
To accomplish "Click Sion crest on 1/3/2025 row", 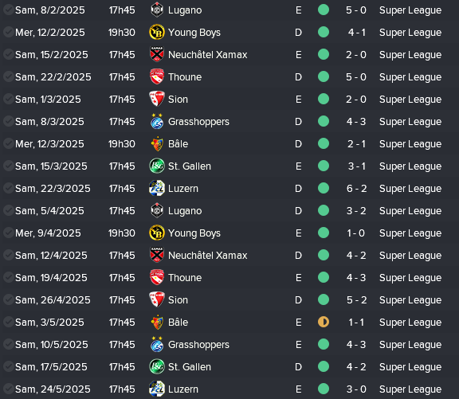I will (x=157, y=99).
